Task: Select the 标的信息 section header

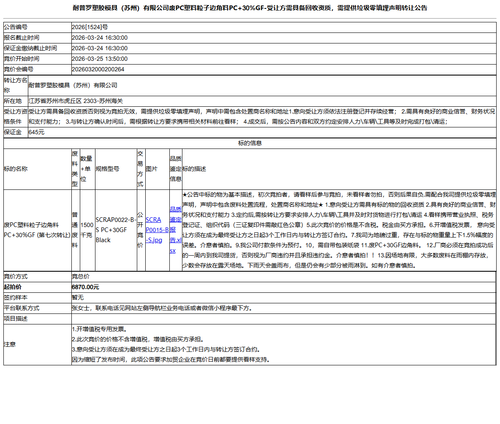Action: pos(250,143)
